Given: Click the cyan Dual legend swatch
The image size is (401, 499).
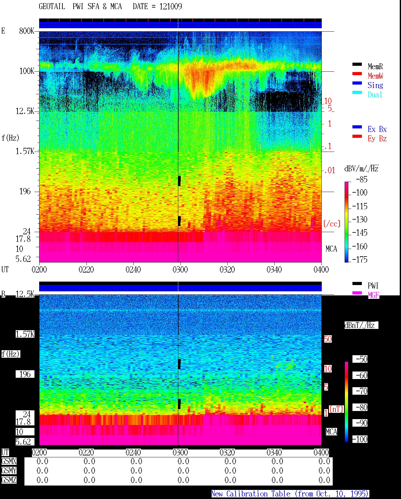Looking at the screenshot, I should point(357,93).
